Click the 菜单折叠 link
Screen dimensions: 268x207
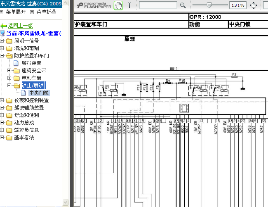pyautogui.click(x=46, y=12)
